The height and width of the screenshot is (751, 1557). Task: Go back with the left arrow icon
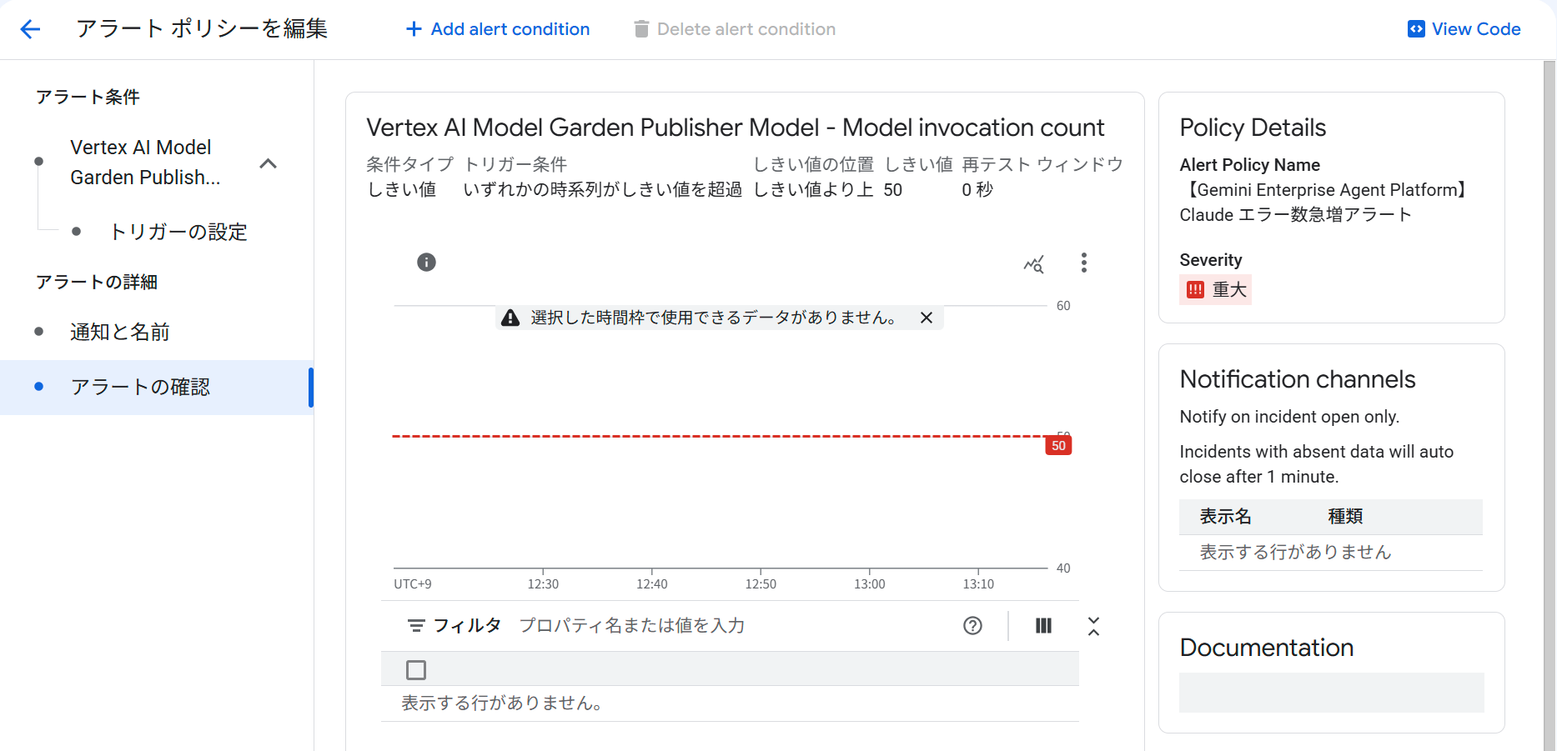(30, 29)
